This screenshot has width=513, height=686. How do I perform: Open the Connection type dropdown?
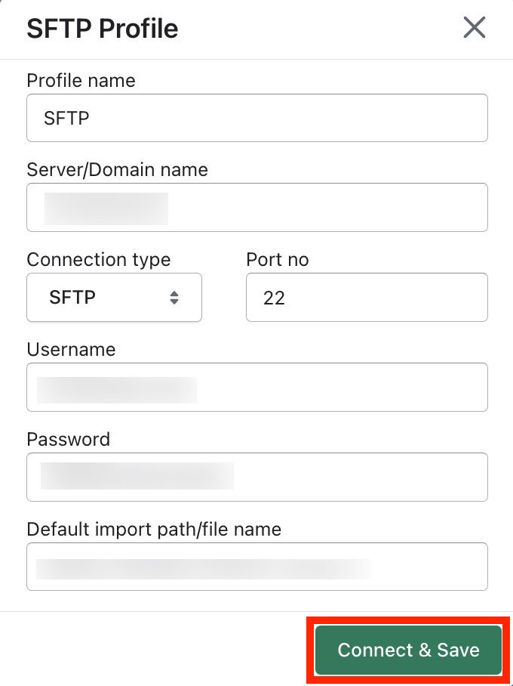pyautogui.click(x=114, y=297)
